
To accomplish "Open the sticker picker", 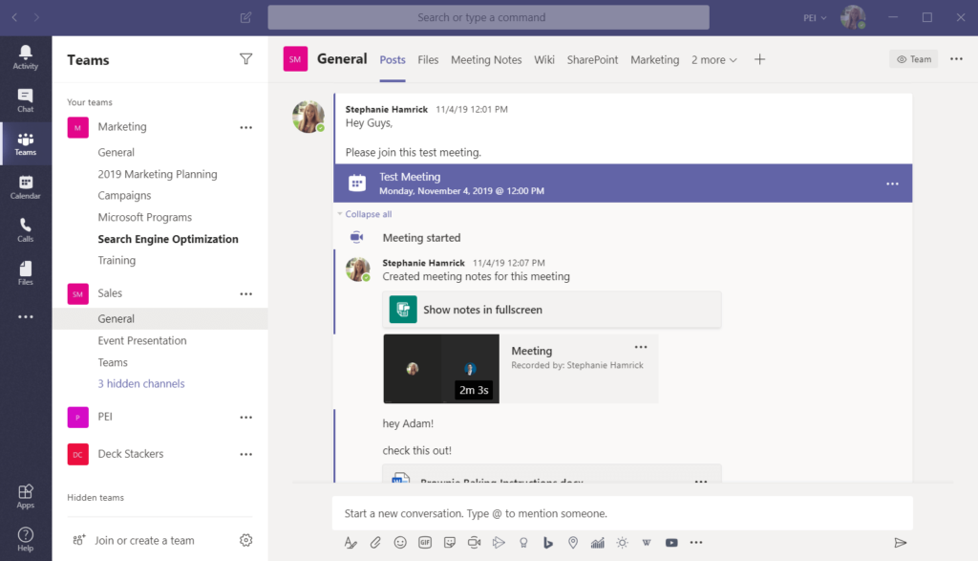I will tap(450, 543).
